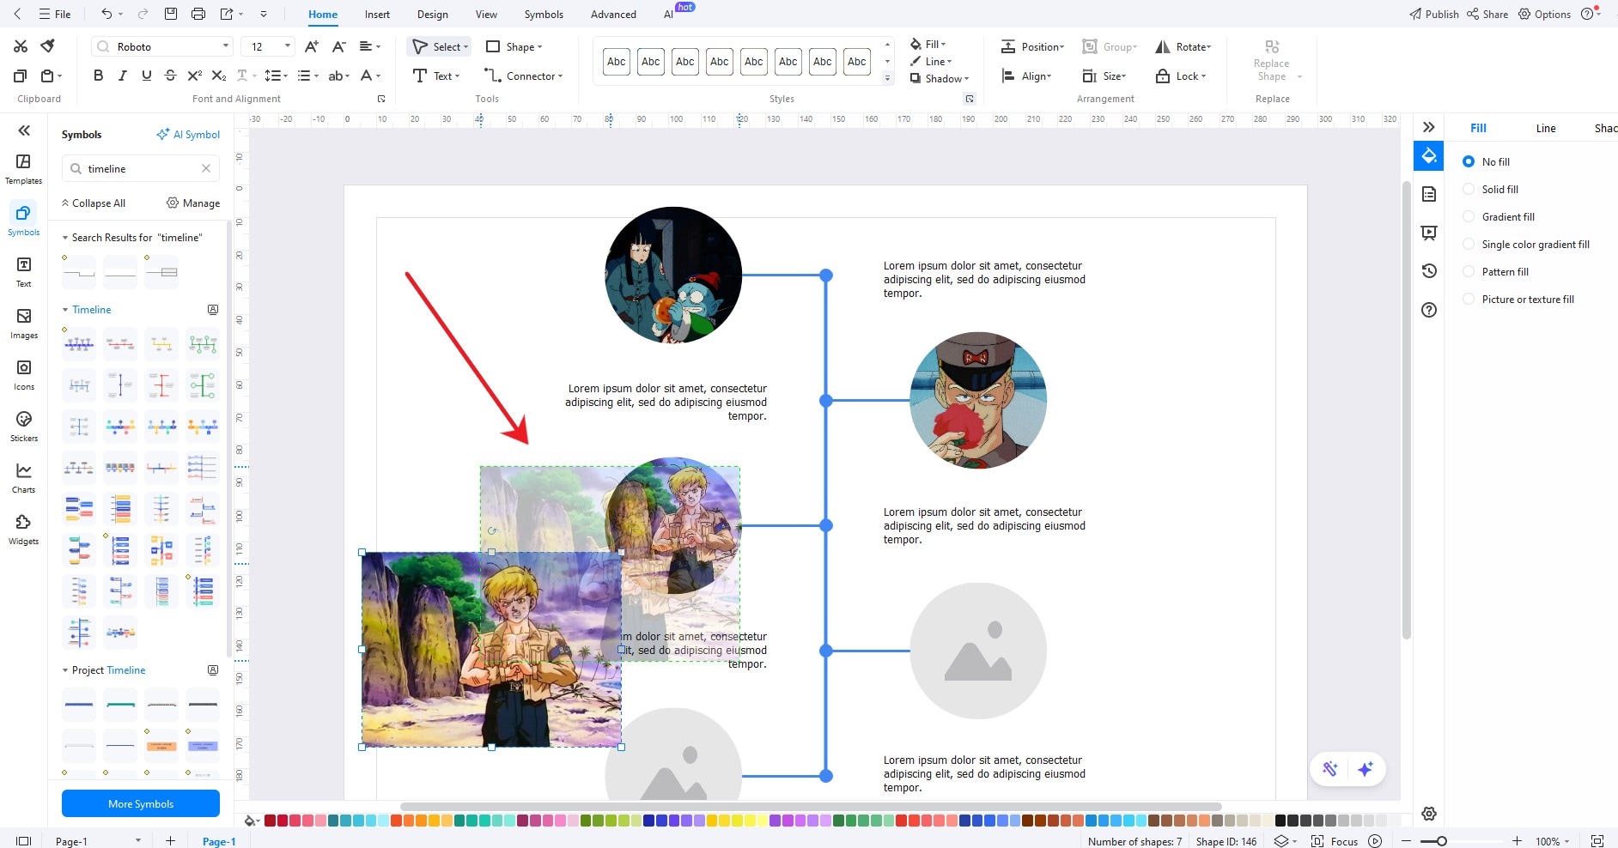
Task: Switch to the View ribbon tab
Action: tap(486, 15)
